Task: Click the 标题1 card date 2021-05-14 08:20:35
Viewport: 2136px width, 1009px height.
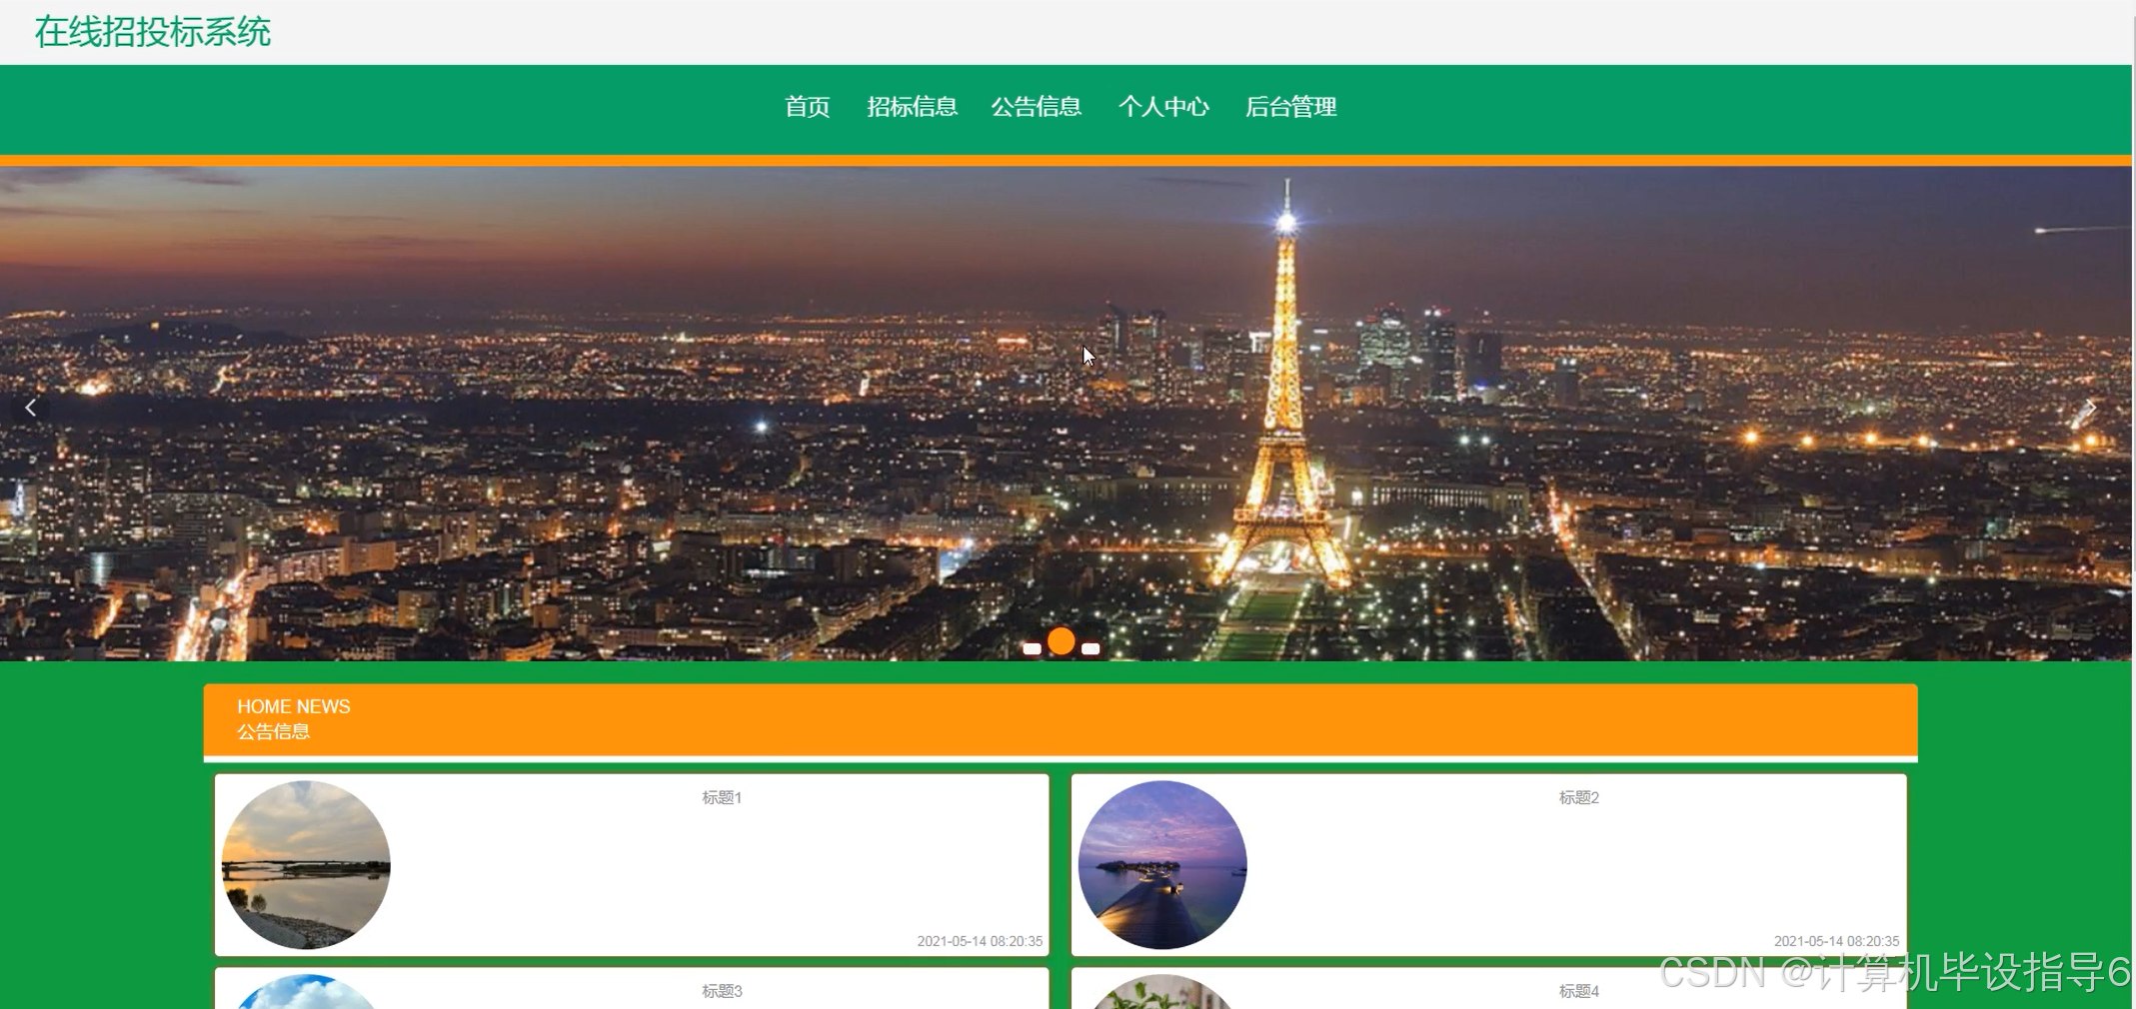Action: (x=980, y=941)
